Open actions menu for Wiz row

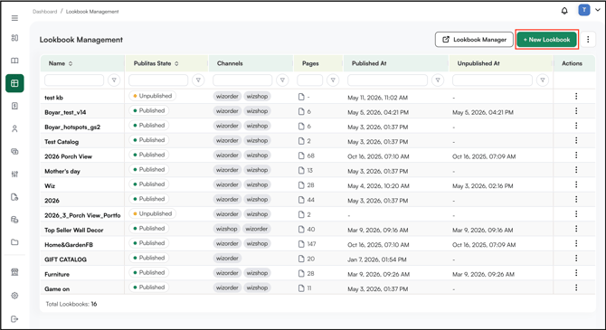click(576, 184)
